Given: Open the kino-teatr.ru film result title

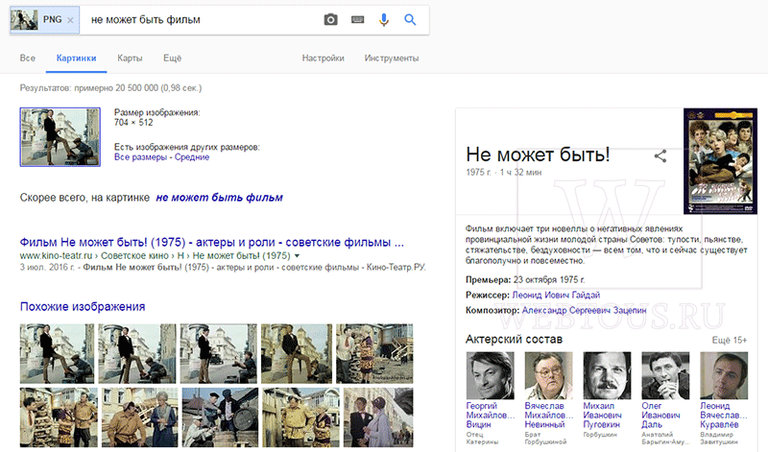Looking at the screenshot, I should [211, 243].
